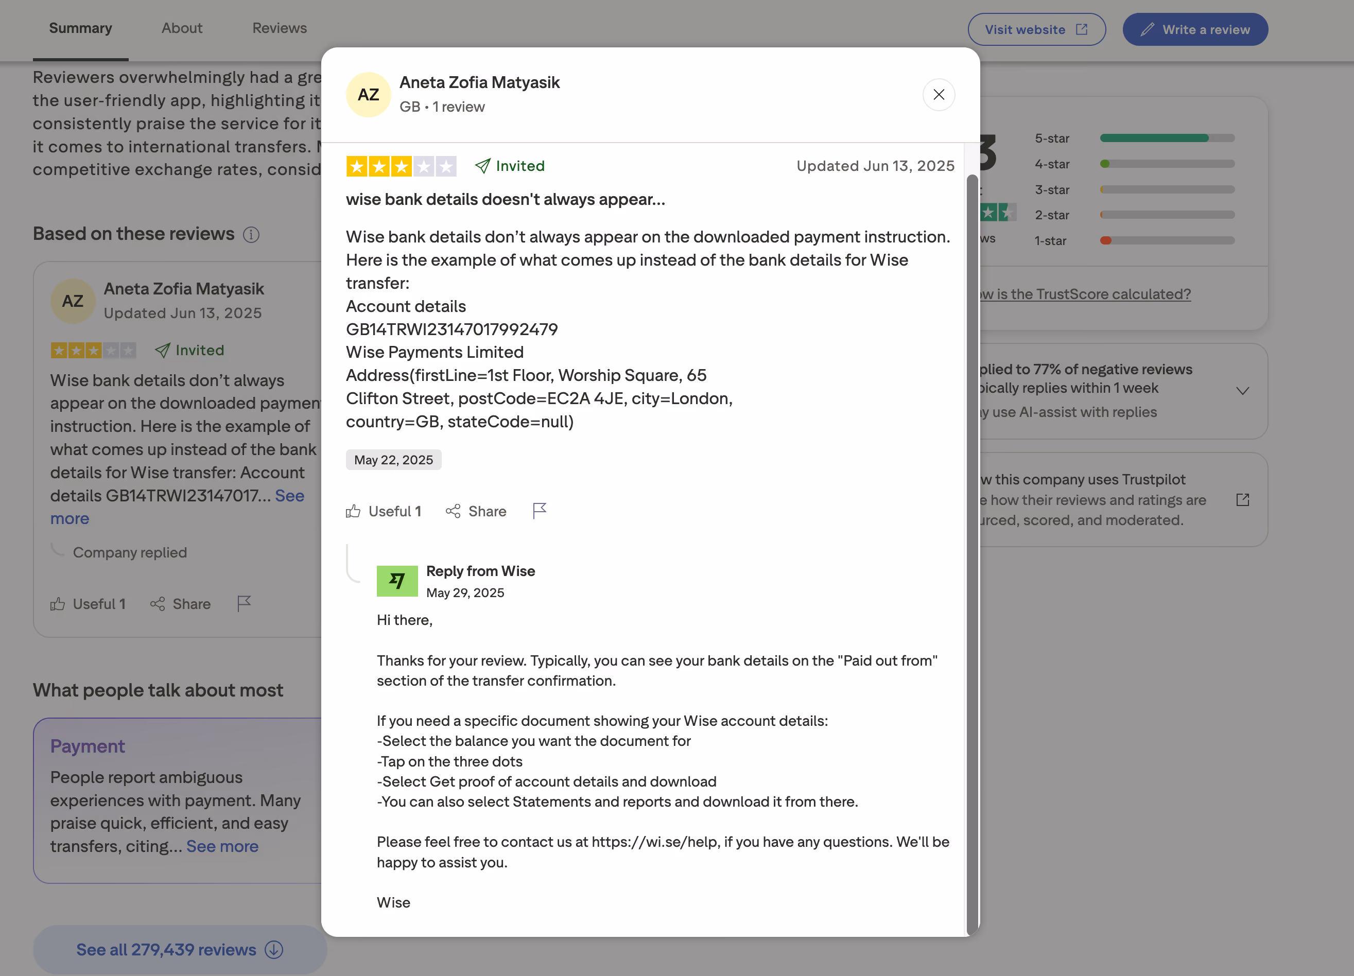Viewport: 1354px width, 976px height.
Task: Click the AZ avatar on the background review card
Action: pyautogui.click(x=73, y=301)
